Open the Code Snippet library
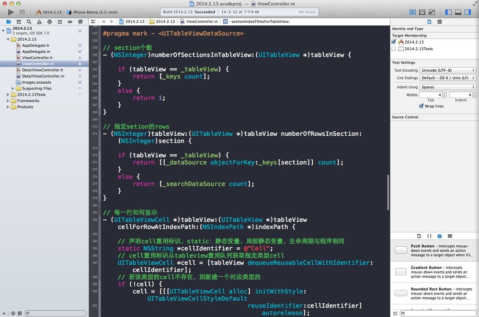 (x=429, y=236)
